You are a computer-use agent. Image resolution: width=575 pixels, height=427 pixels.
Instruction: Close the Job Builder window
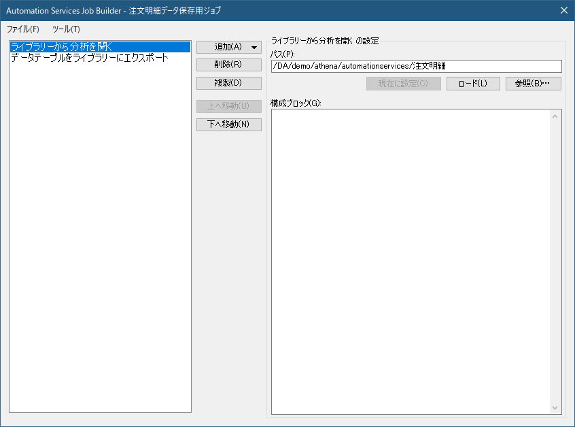pyautogui.click(x=564, y=10)
